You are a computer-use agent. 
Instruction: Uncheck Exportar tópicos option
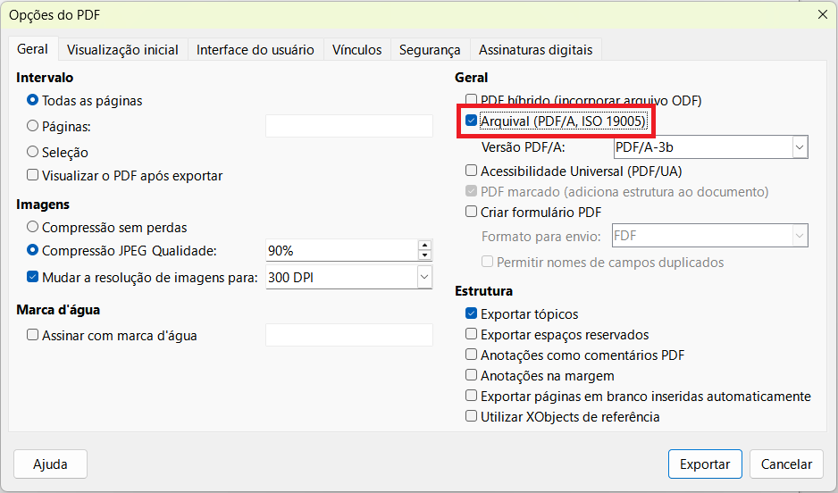pos(472,314)
